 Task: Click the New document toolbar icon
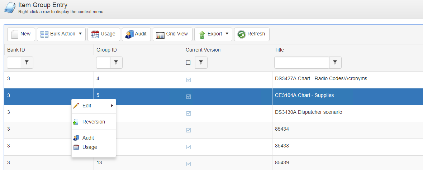point(15,34)
